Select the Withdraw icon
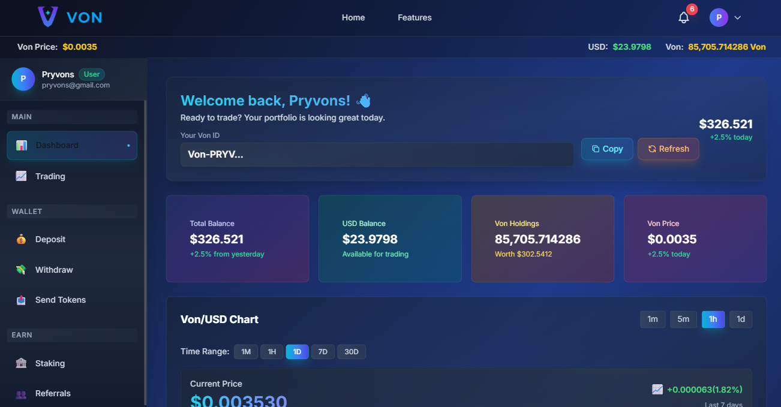This screenshot has height=407, width=781. [21, 269]
